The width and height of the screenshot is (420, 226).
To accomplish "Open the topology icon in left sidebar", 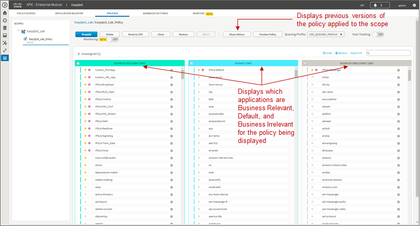I will [5, 43].
